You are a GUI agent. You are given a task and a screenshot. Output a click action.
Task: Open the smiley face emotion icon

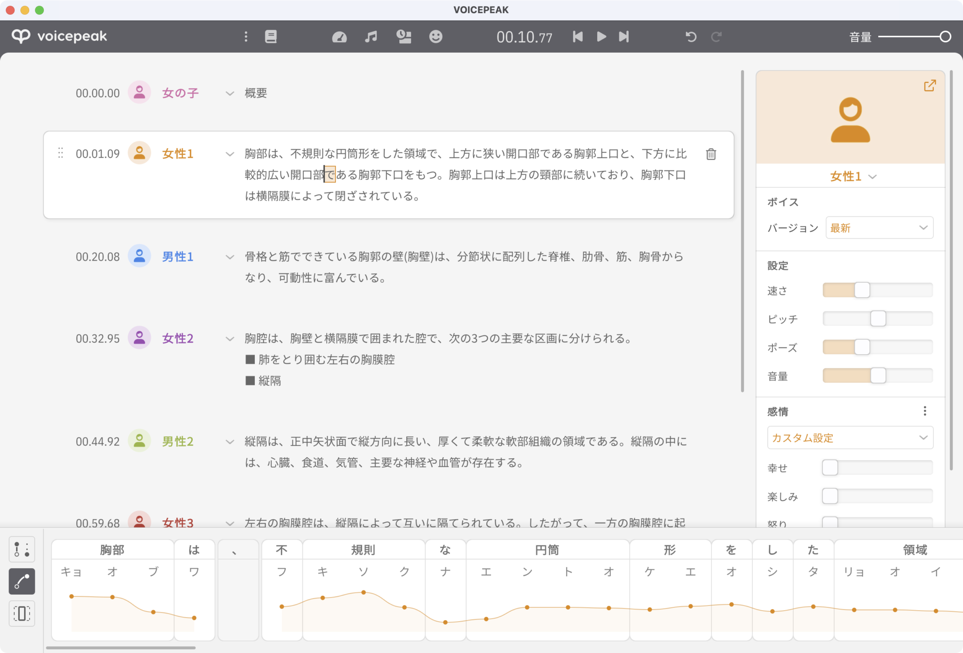pos(436,37)
